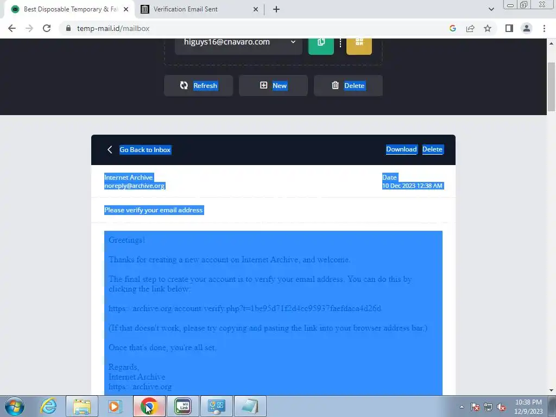This screenshot has width=556, height=417.
Task: Go Back to Inbox
Action: click(145, 150)
